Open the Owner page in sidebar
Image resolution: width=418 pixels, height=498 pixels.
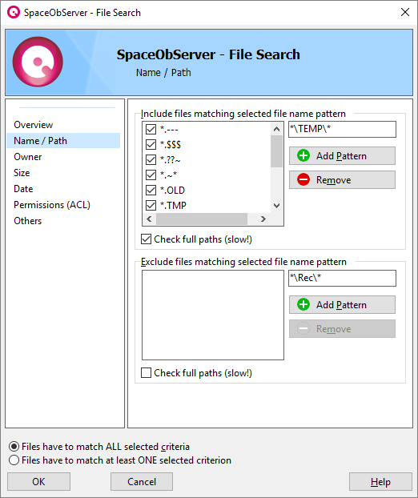click(28, 157)
